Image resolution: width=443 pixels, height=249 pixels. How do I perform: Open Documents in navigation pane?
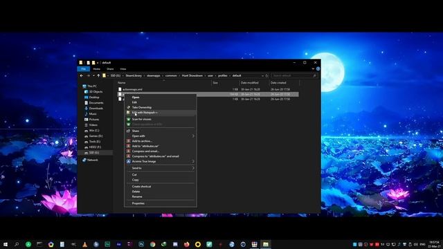(x=96, y=103)
